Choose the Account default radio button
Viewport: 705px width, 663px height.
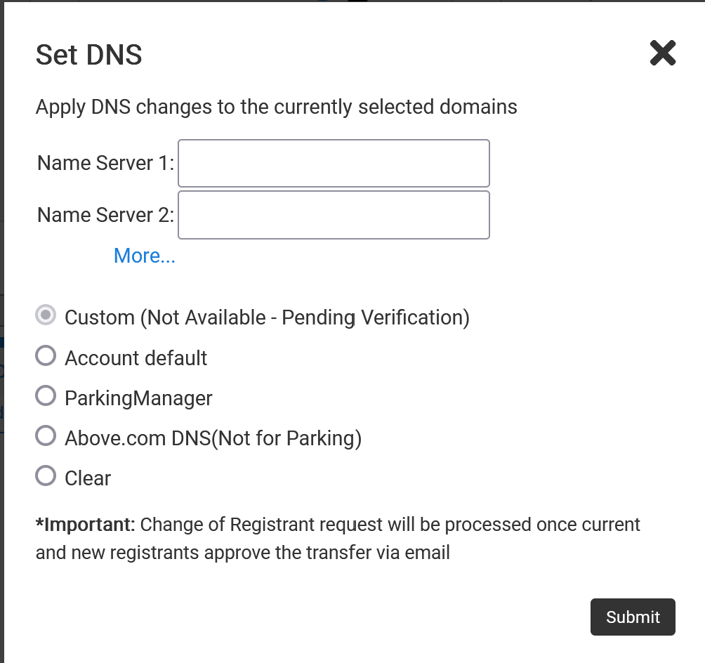pyautogui.click(x=46, y=357)
